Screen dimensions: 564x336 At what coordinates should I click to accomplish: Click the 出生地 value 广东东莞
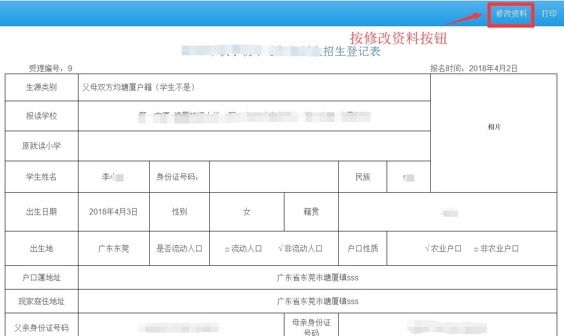click(x=113, y=249)
